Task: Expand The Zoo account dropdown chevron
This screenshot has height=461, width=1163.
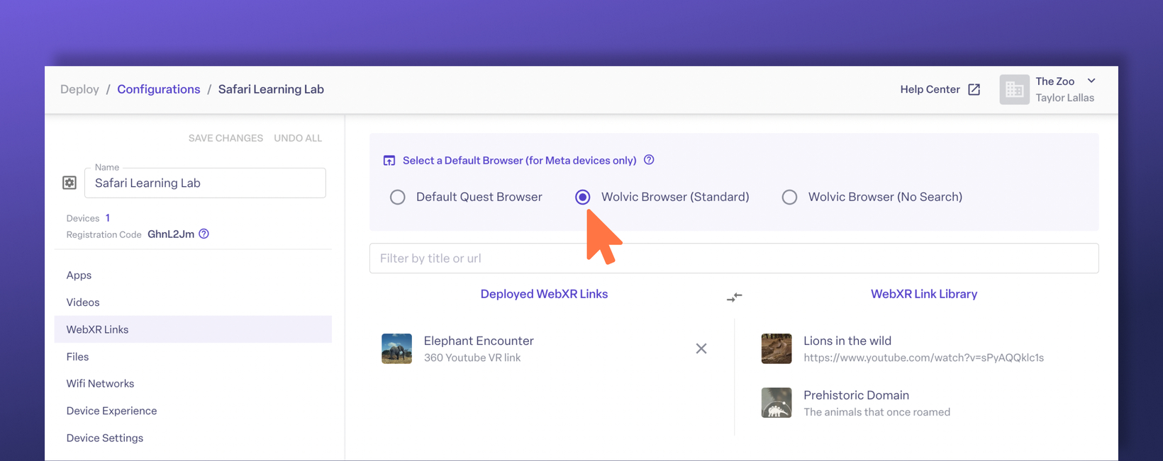Action: tap(1091, 81)
